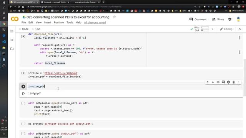Click the bit.ly invoice URL link
Image resolution: width=246 pixels, height=138 pixels.
pyautogui.click(x=61, y=73)
